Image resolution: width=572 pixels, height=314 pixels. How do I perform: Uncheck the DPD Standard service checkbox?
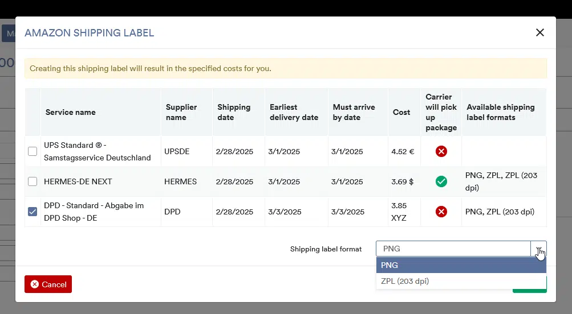pos(33,212)
